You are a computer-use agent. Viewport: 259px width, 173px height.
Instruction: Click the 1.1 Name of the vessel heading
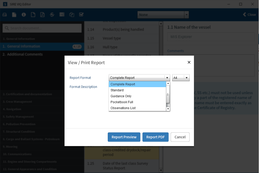(x=189, y=27)
